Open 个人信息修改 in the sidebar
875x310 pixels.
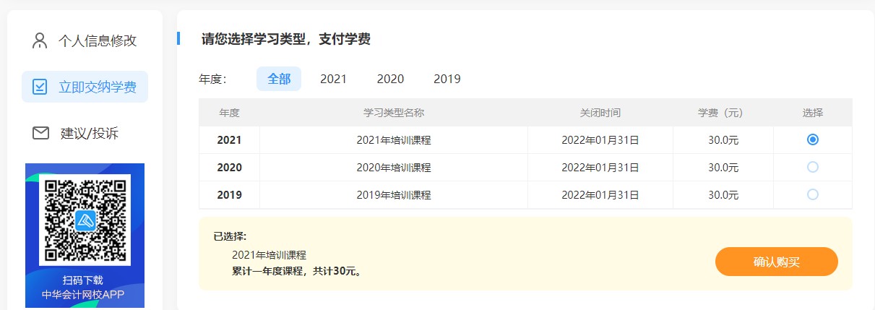tap(98, 40)
